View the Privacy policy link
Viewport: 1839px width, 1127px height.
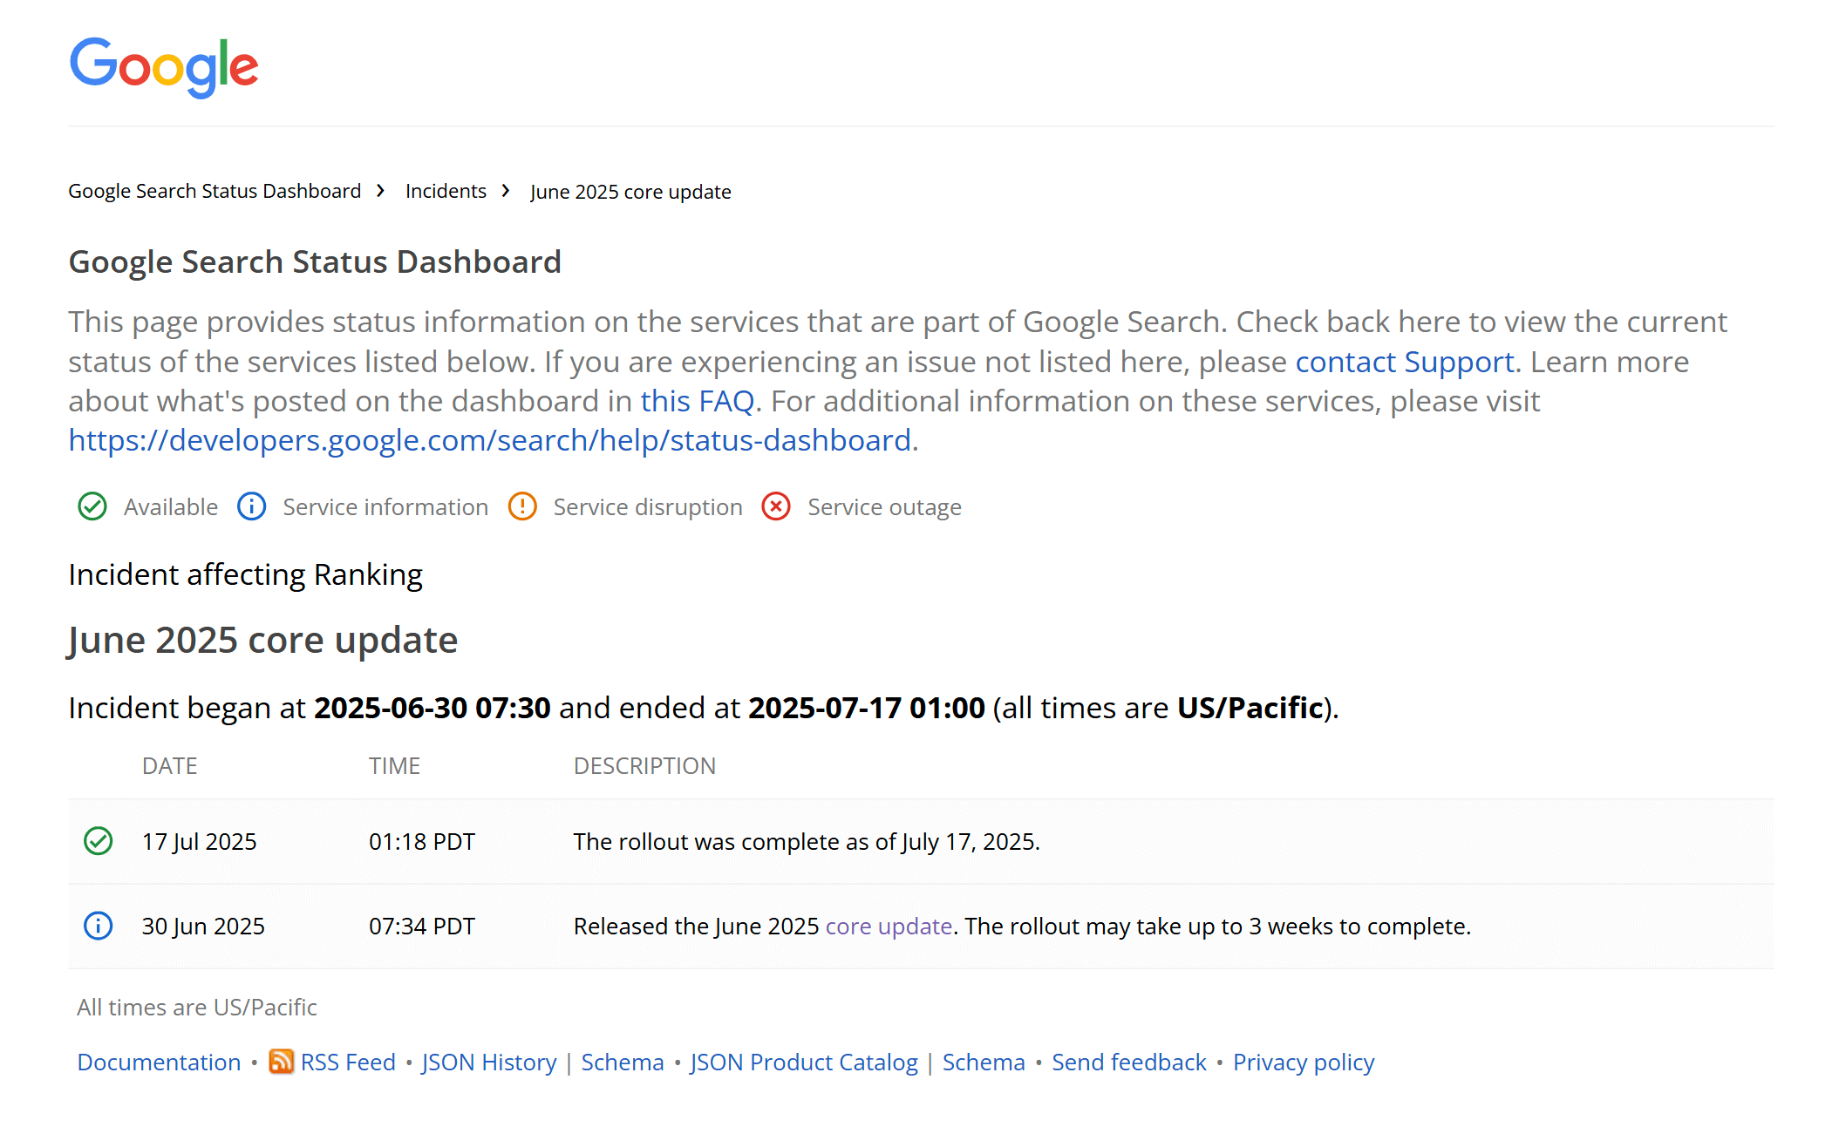point(1303,1062)
